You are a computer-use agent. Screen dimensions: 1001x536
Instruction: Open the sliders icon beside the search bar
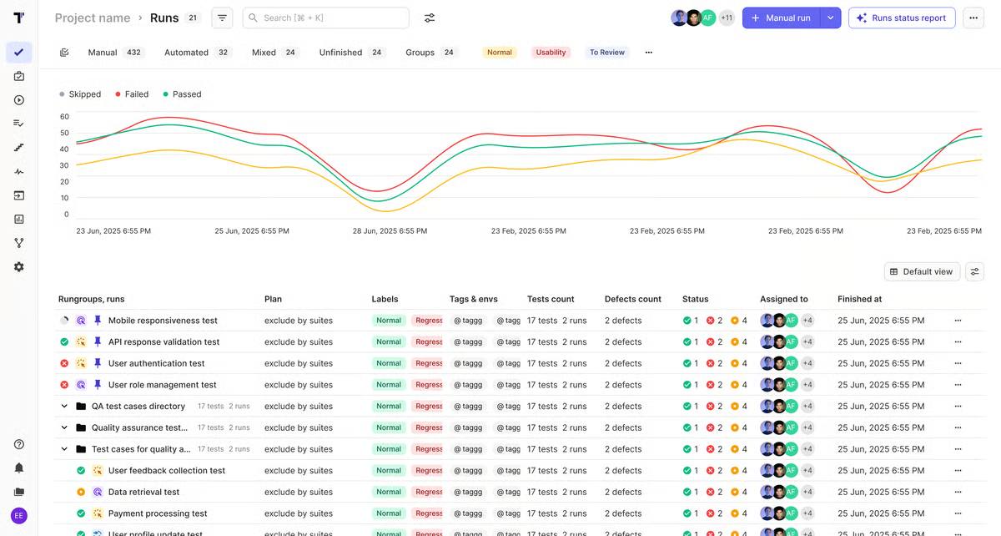tap(429, 17)
